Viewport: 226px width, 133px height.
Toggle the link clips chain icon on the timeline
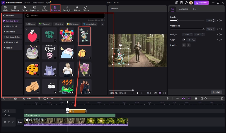(x=177, y=99)
